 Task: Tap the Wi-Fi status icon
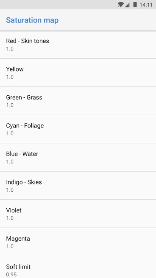pos(120,5)
